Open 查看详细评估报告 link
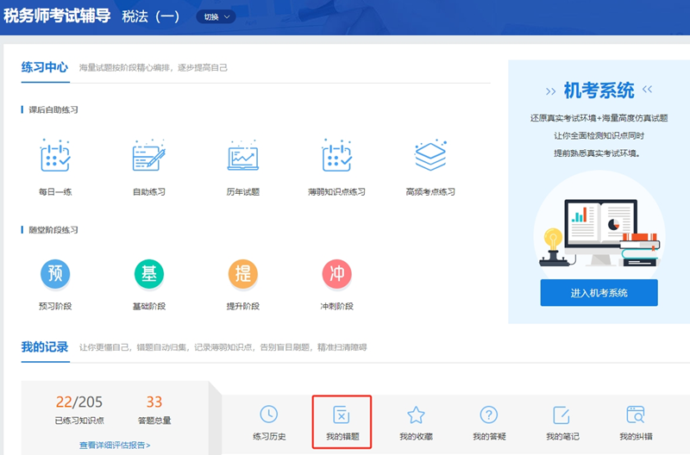690x455 pixels. point(115,446)
